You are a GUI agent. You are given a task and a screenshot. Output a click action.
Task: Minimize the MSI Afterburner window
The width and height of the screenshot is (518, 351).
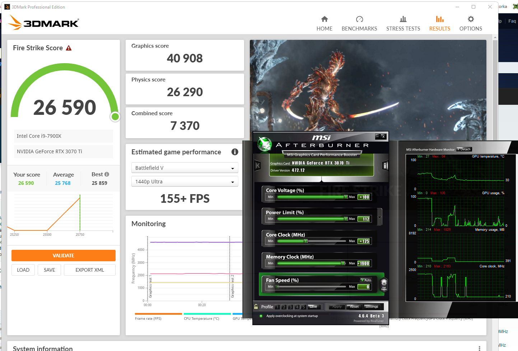pos(377,136)
